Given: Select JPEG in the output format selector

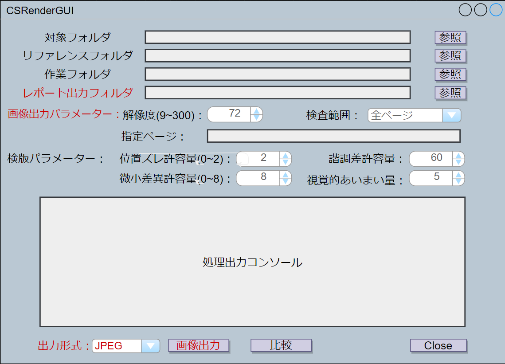Looking at the screenshot, I should [x=115, y=346].
